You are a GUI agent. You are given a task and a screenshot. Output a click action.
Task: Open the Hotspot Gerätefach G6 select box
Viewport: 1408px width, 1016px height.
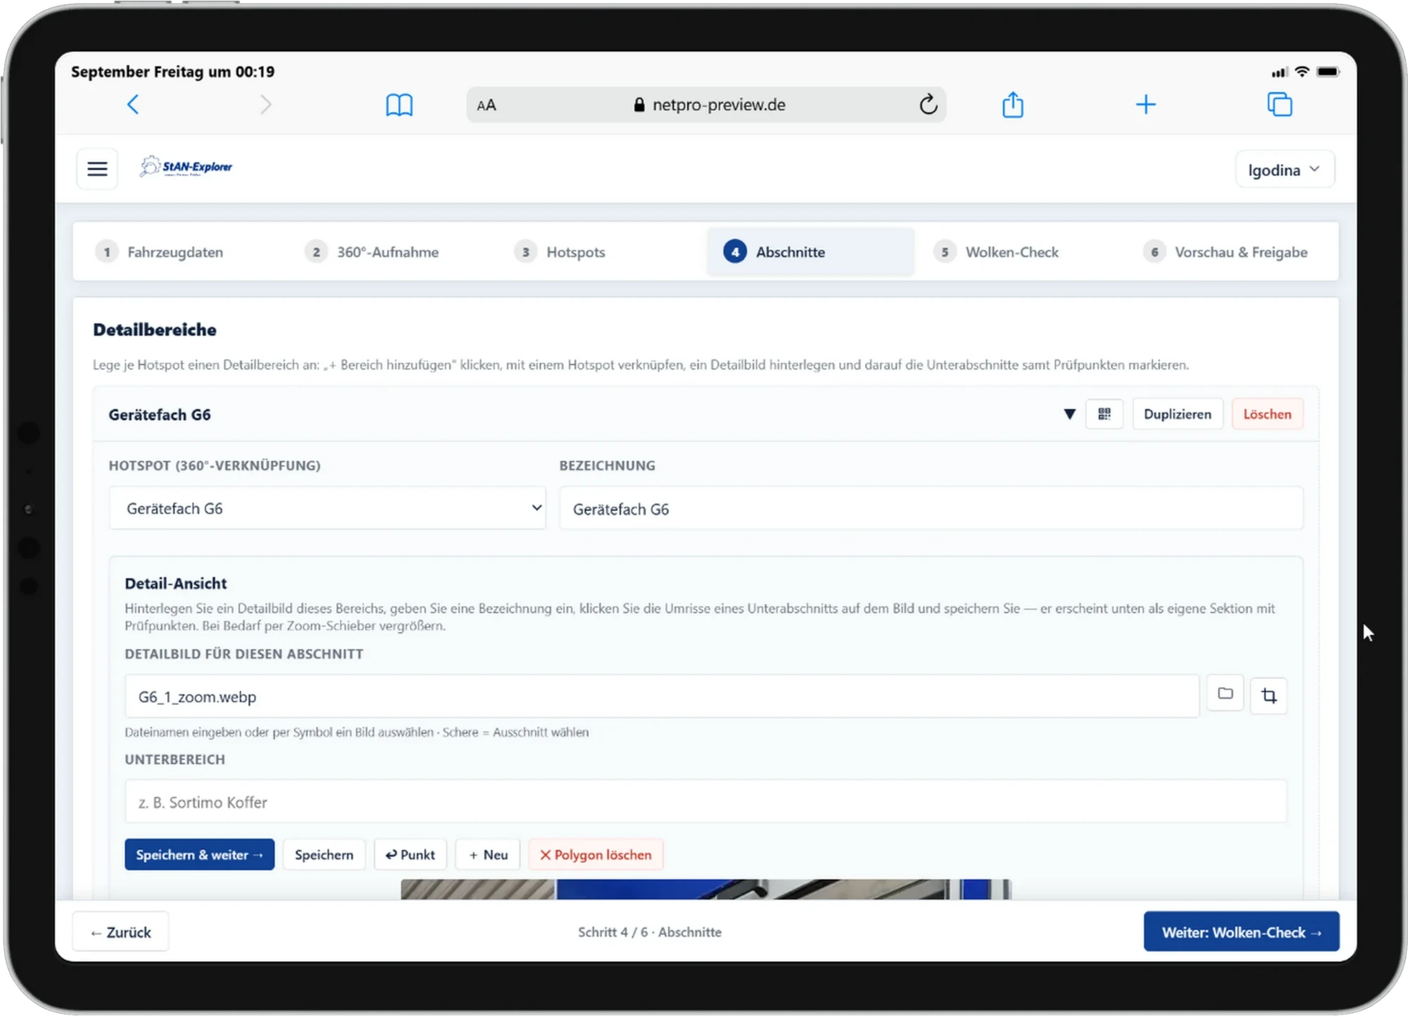[327, 508]
